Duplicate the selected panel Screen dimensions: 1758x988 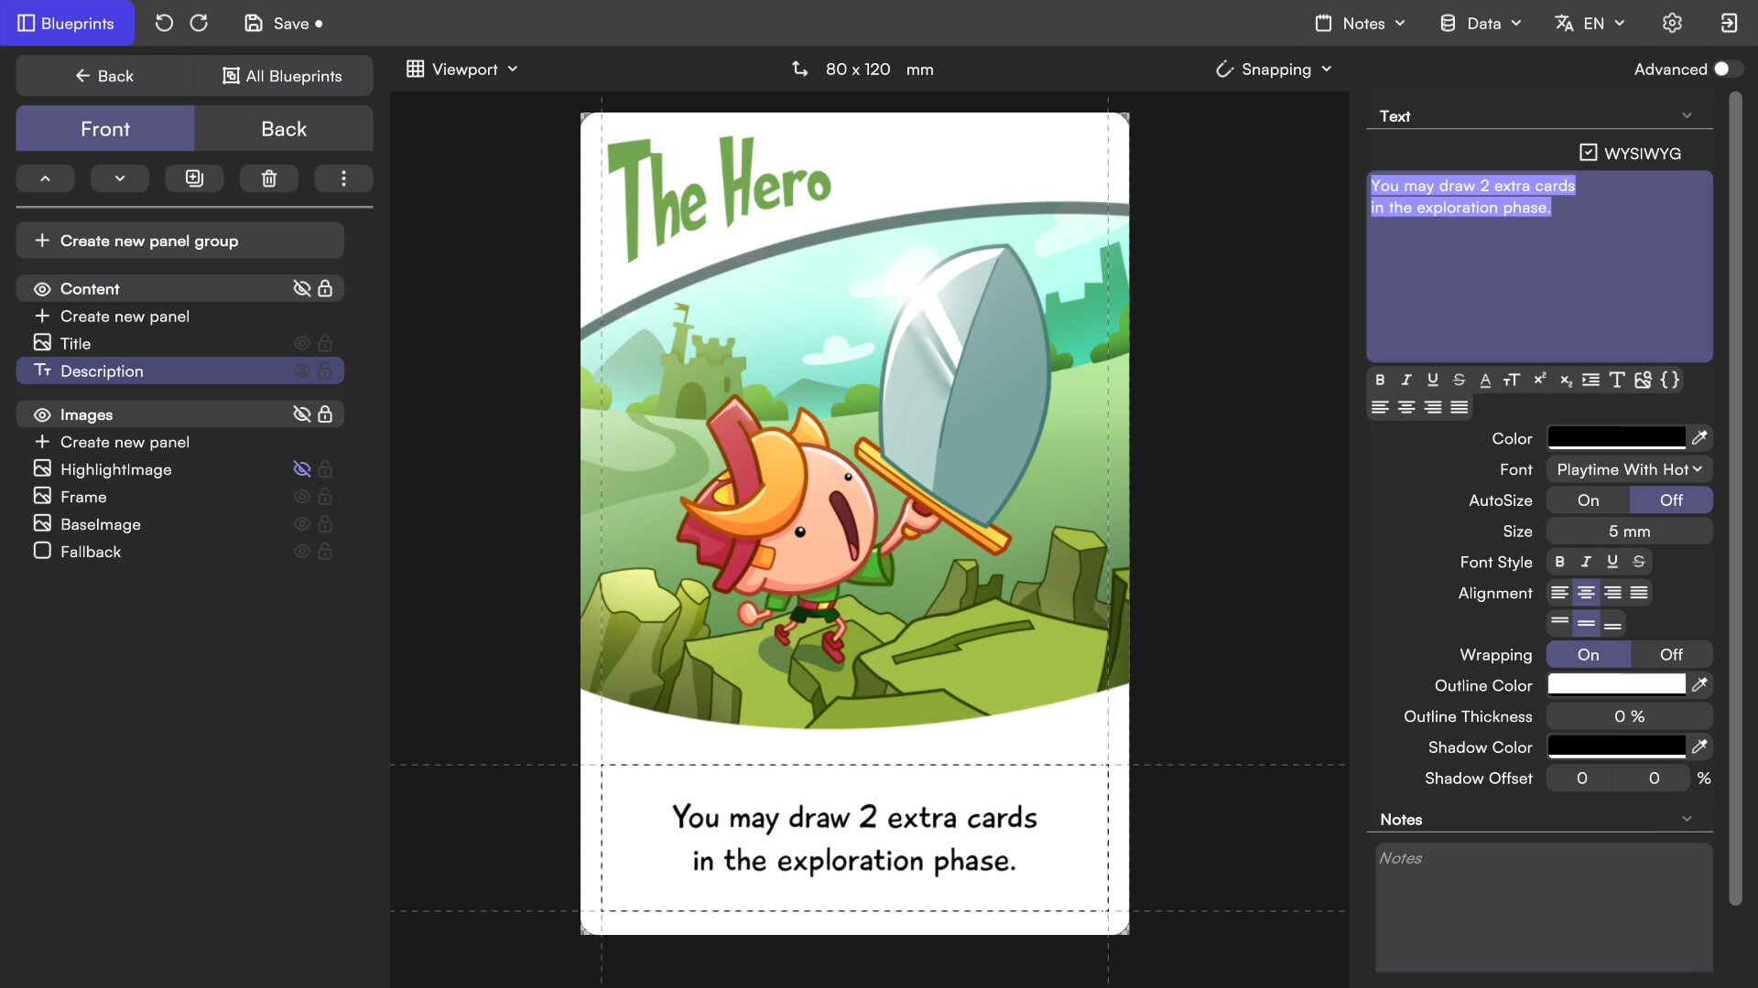[x=194, y=178]
